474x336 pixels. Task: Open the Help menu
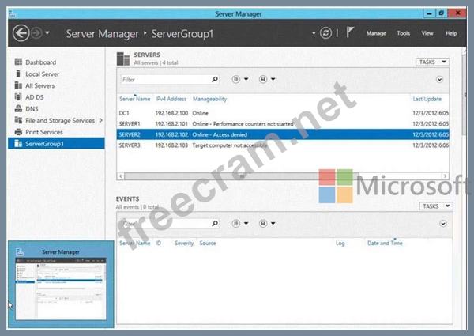click(x=451, y=33)
